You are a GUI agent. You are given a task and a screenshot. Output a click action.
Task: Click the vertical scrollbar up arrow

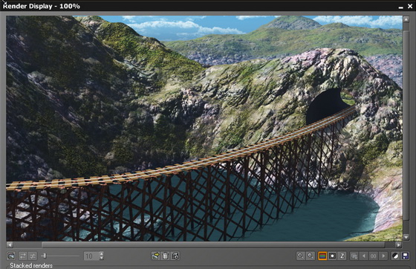[406, 19]
